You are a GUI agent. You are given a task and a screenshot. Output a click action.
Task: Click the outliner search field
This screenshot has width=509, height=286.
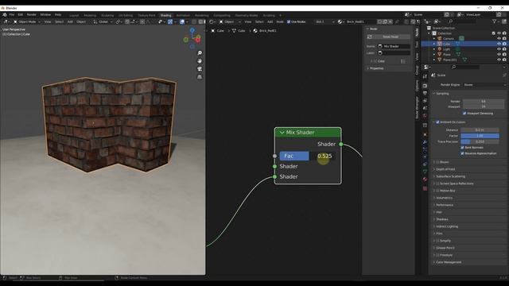click(x=463, y=21)
